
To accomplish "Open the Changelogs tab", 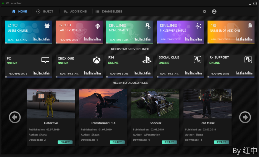I will coord(109,11).
